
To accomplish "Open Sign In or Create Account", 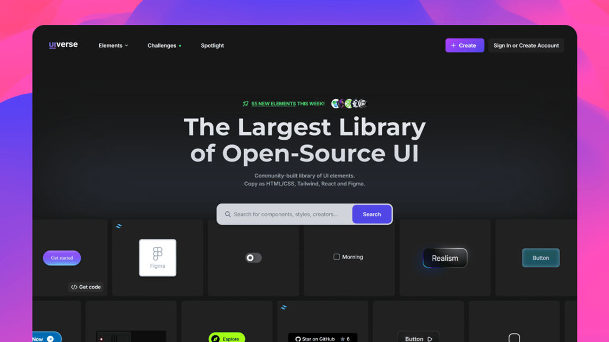I will coord(526,46).
